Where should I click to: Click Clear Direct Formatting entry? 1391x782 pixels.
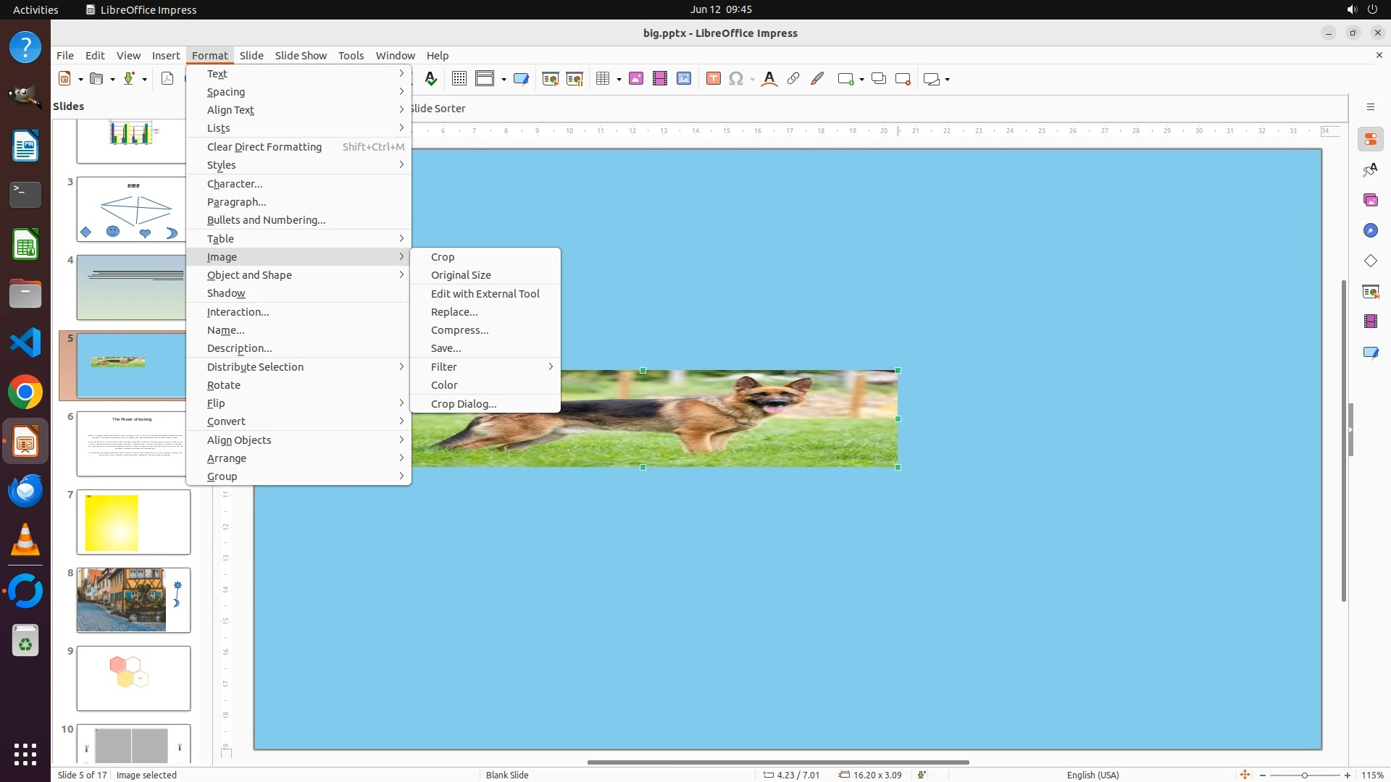coord(264,147)
